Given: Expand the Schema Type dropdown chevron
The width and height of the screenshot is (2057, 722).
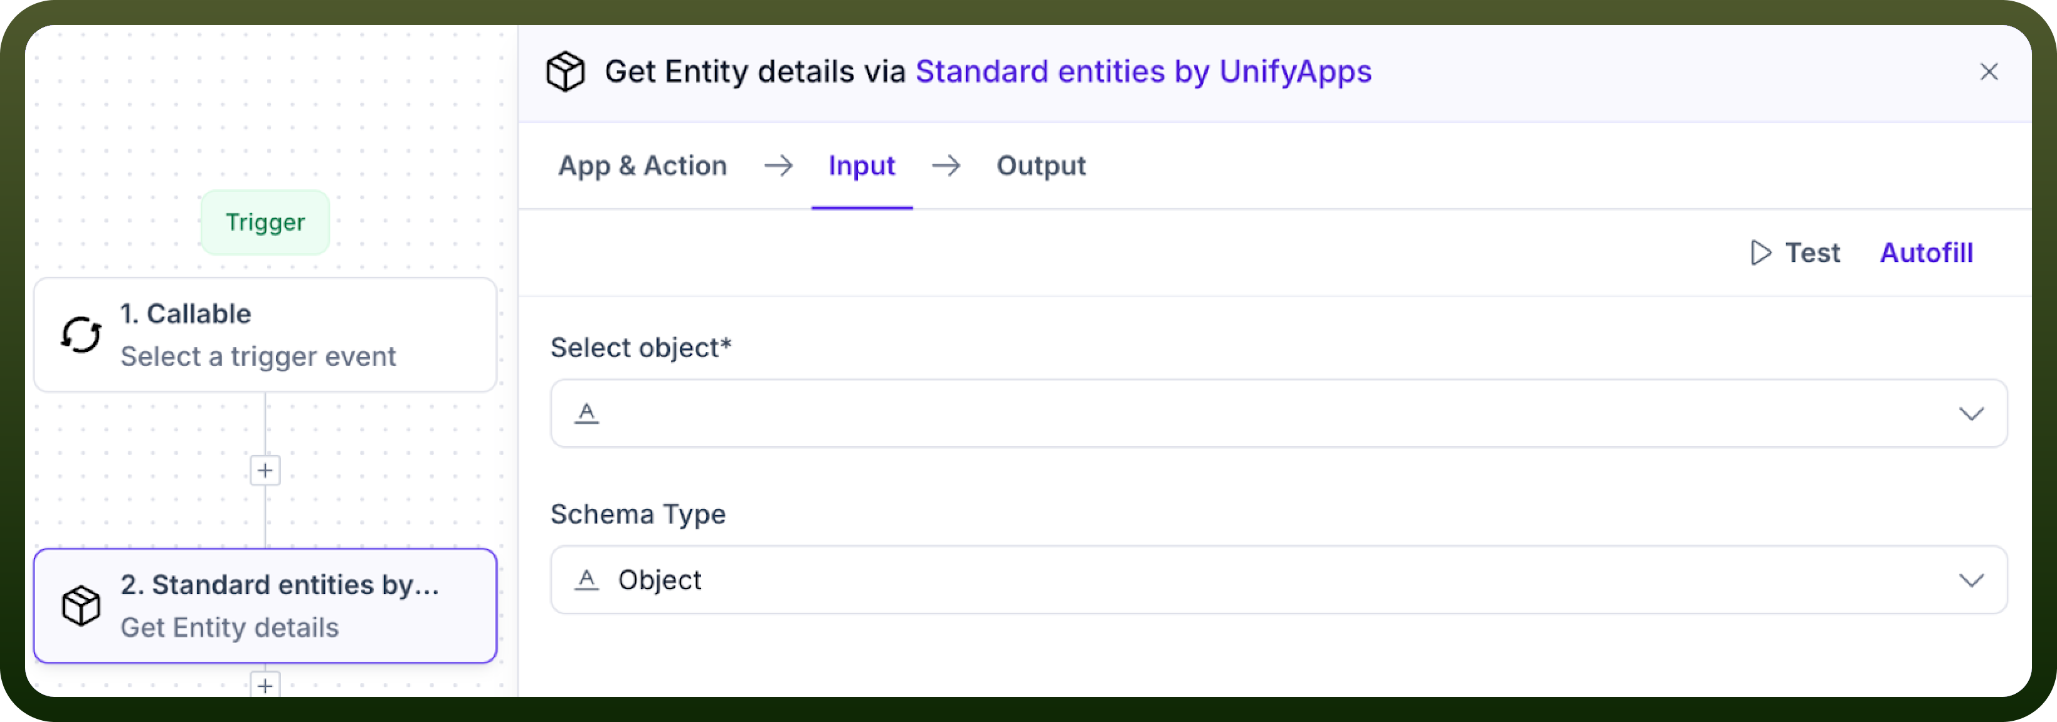Looking at the screenshot, I should click(1972, 581).
